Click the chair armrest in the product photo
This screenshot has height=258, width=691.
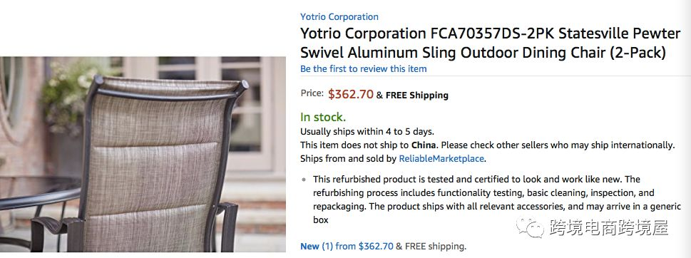[x=53, y=223]
